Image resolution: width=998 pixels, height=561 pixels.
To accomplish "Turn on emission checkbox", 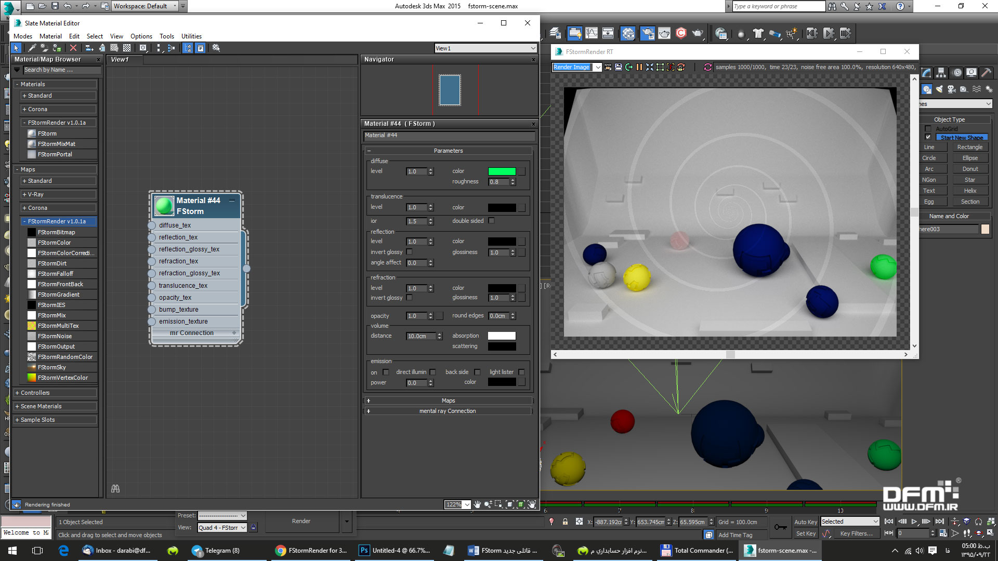I will click(x=386, y=372).
